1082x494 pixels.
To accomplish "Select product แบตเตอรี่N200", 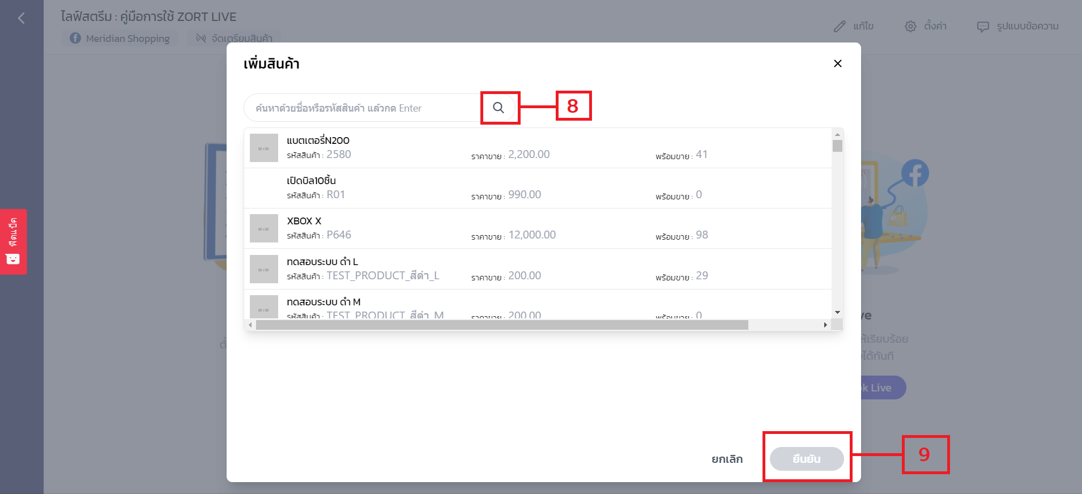I will [x=538, y=148].
